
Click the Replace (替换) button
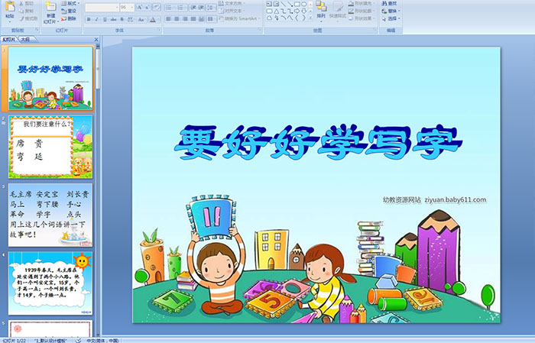click(x=392, y=11)
